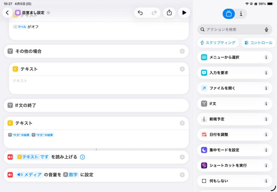Open the 目覚まし設定 title dropdown

pos(49,13)
